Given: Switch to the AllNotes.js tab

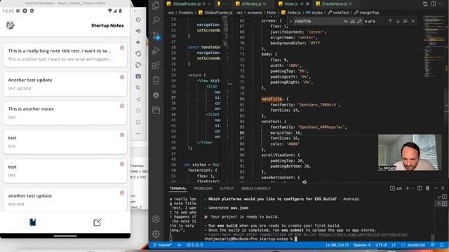Looking at the screenshot, I should click(251, 3).
